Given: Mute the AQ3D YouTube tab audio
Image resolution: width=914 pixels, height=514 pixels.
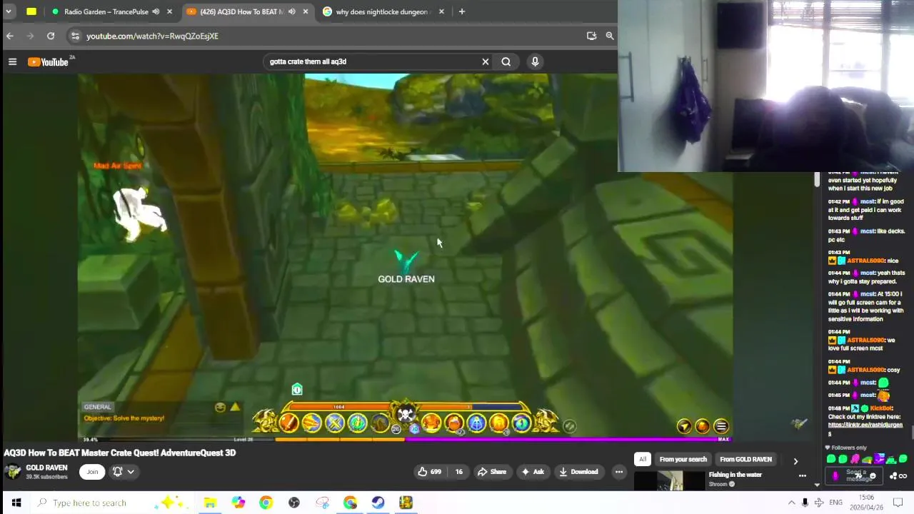Looking at the screenshot, I should tap(291, 11).
